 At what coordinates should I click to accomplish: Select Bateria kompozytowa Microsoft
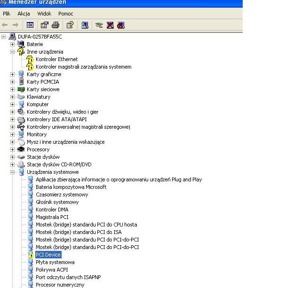(71, 187)
